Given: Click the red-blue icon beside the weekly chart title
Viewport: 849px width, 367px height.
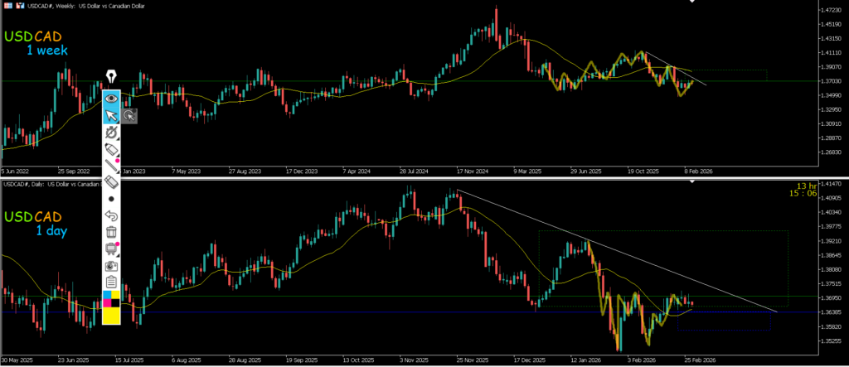Looking at the screenshot, I should [18, 5].
